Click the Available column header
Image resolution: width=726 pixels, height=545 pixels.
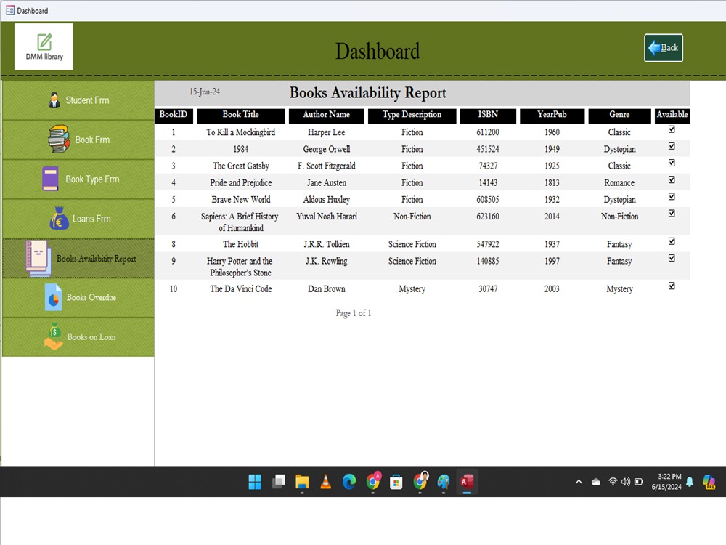coord(672,115)
